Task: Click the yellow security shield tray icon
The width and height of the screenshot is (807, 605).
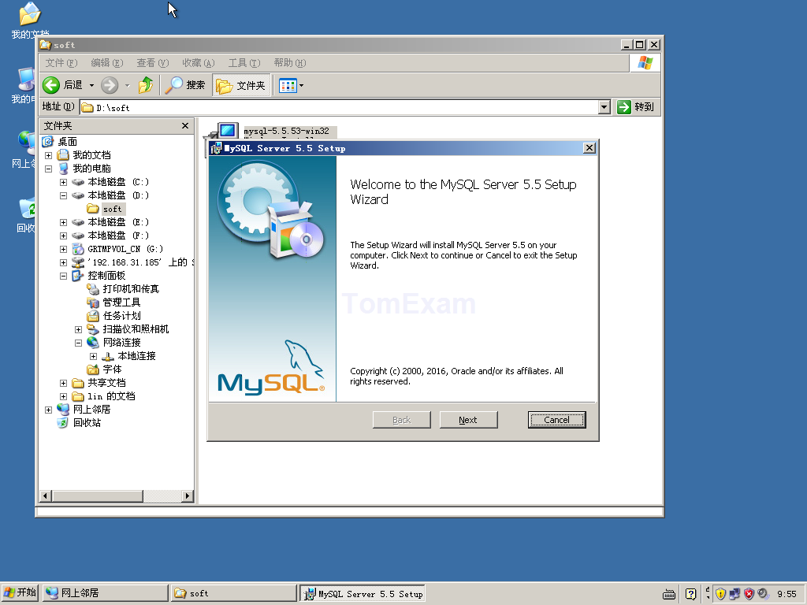Action: pos(720,594)
